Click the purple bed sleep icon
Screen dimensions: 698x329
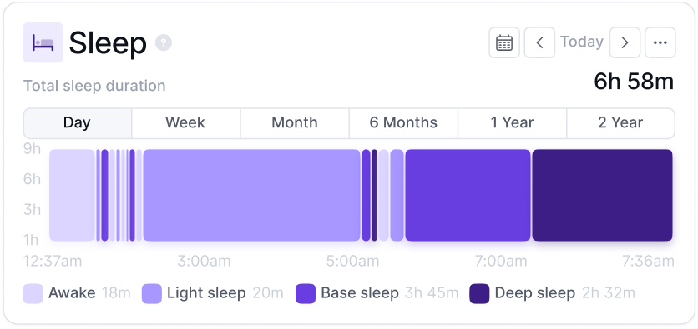click(43, 42)
